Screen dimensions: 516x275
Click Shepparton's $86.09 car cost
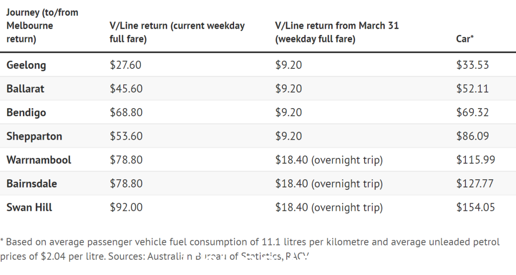[x=473, y=136]
